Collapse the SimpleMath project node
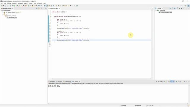 tap(1, 11)
